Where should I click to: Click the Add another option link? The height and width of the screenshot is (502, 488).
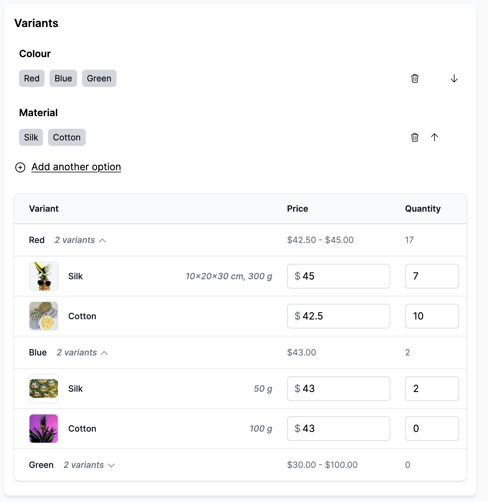[x=76, y=167]
